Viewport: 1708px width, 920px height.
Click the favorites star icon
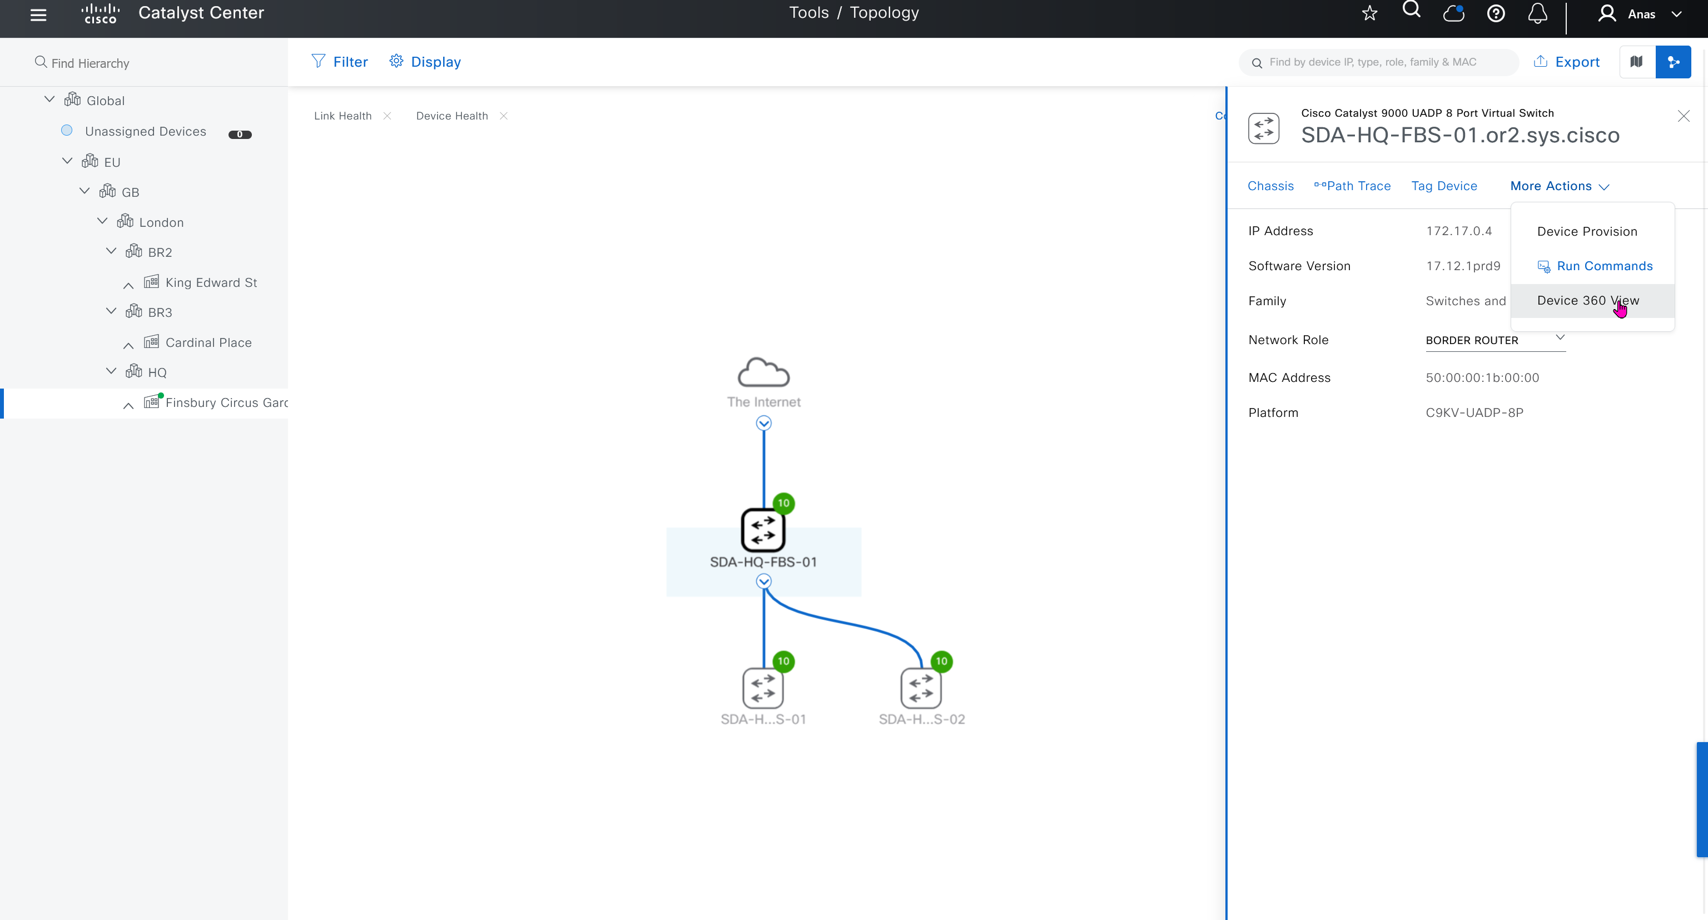pyautogui.click(x=1369, y=13)
